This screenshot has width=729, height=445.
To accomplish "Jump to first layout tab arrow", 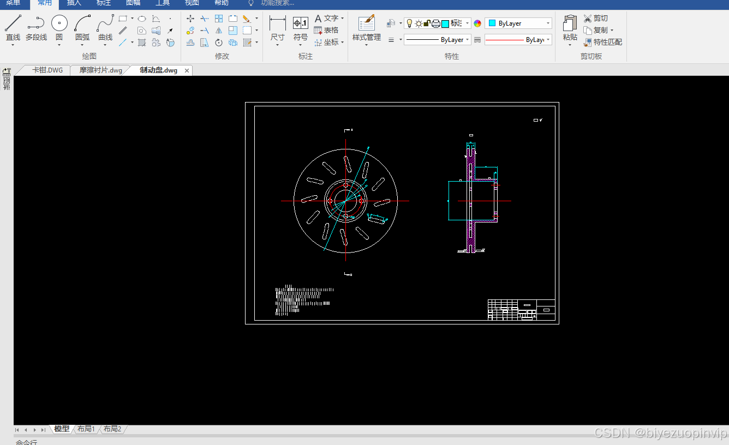I will (x=17, y=430).
